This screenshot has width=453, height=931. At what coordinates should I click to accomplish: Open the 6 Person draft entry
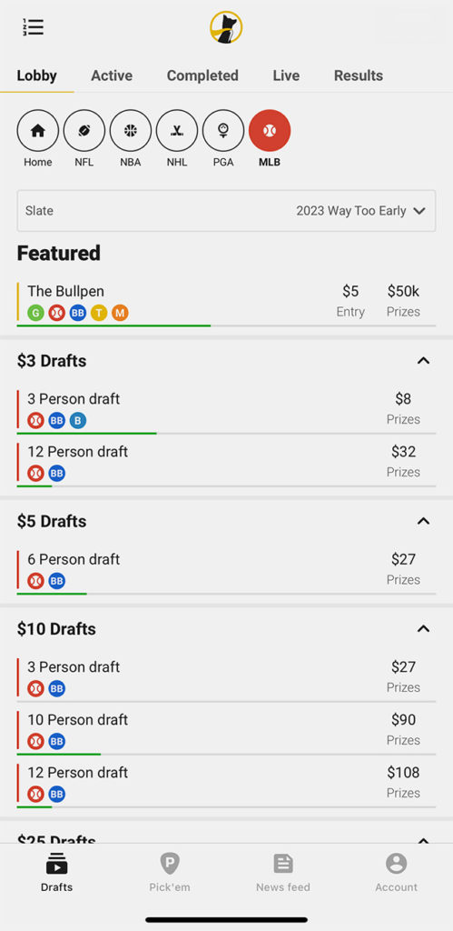(x=227, y=570)
